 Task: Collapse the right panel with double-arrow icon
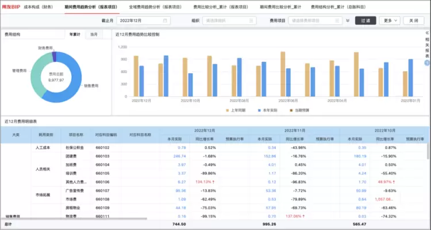point(426,34)
